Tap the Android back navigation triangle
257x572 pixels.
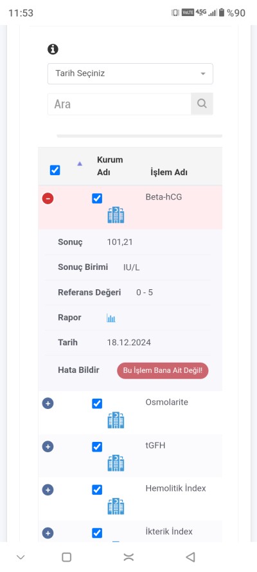(190, 557)
